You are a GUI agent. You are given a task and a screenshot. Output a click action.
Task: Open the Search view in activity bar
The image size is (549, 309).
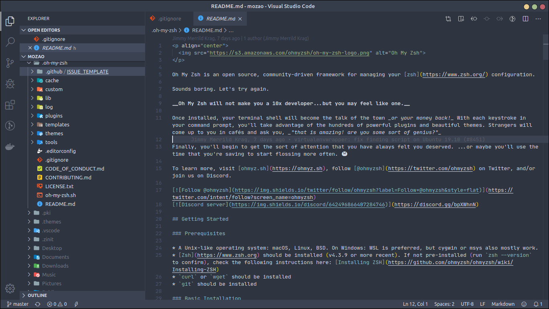click(x=10, y=42)
